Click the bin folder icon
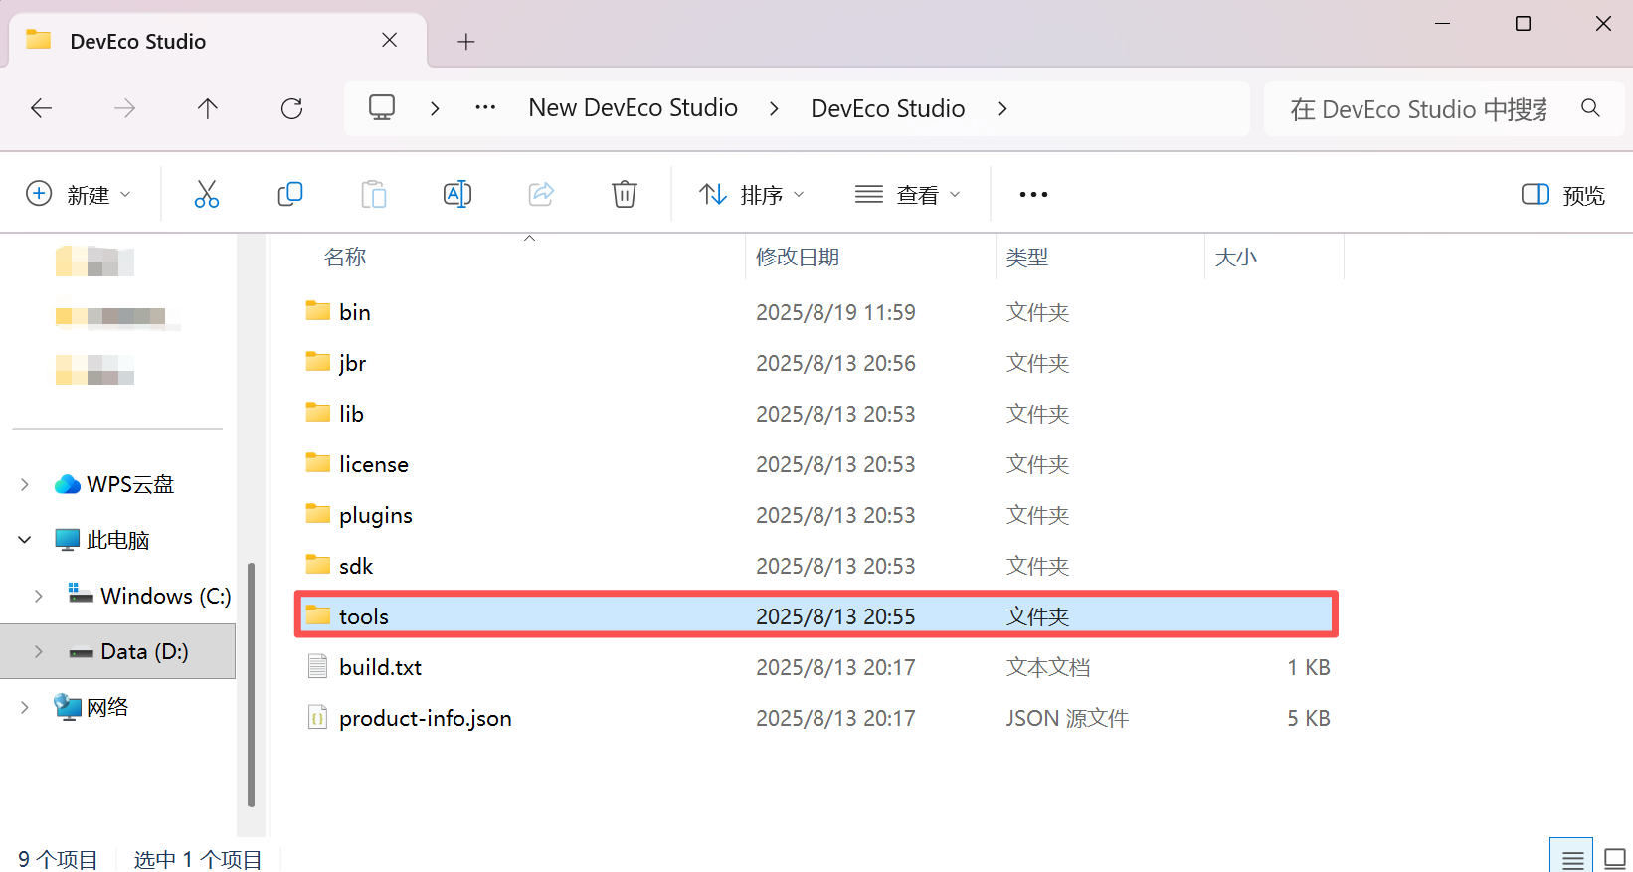1633x872 pixels. tap(318, 311)
